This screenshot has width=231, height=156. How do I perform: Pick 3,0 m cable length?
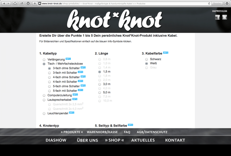click(x=100, y=84)
